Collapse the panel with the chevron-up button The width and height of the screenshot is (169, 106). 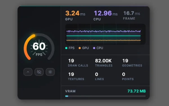(x=28, y=72)
